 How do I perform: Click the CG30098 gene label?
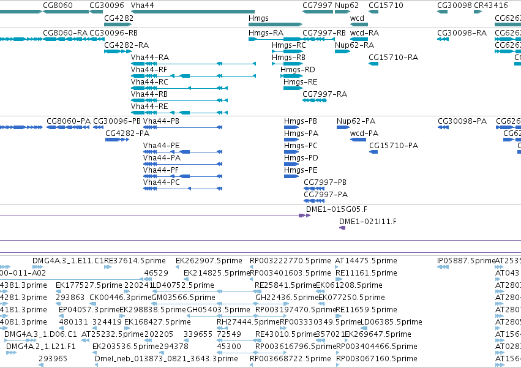454,6
